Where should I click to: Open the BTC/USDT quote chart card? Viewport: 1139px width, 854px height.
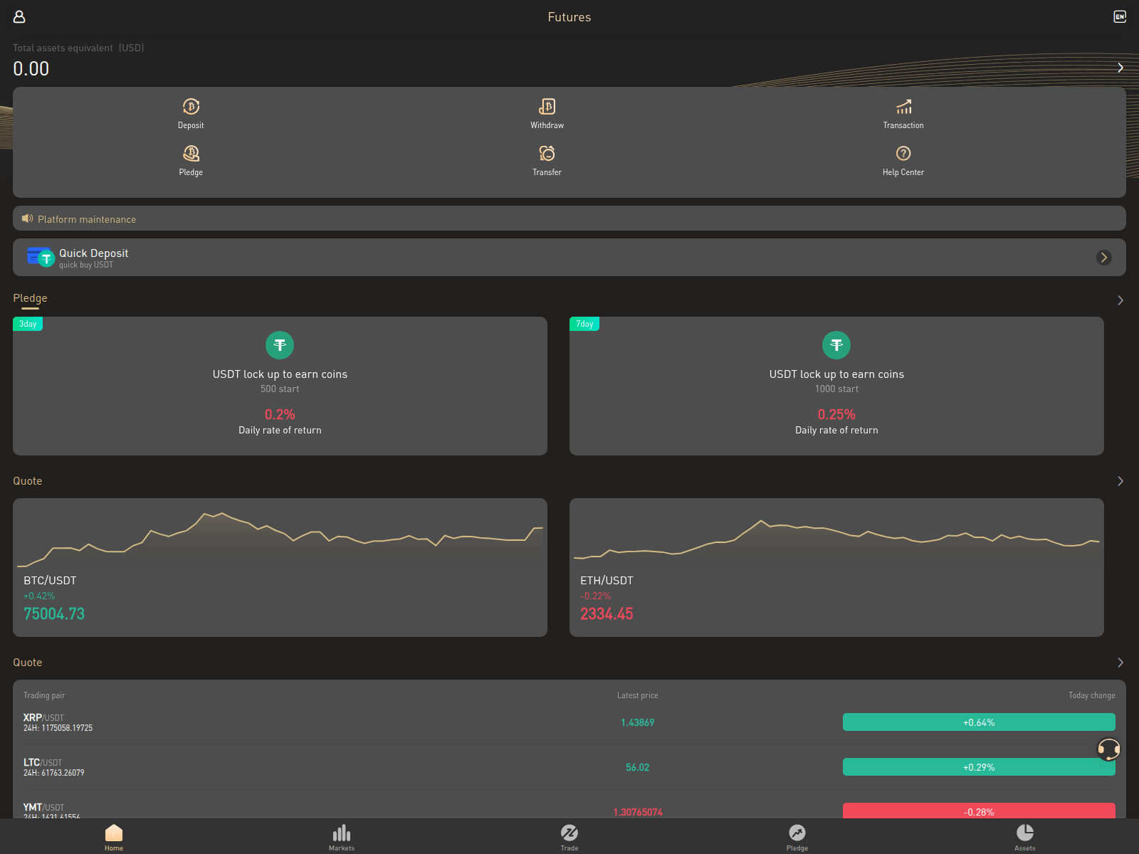[280, 567]
